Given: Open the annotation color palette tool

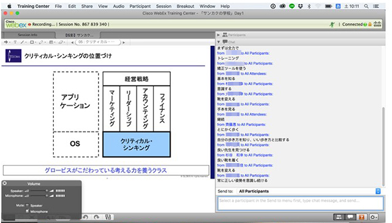Looking at the screenshot, I should tap(51, 42).
